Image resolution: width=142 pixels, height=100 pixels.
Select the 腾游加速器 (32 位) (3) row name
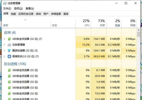point(25,50)
